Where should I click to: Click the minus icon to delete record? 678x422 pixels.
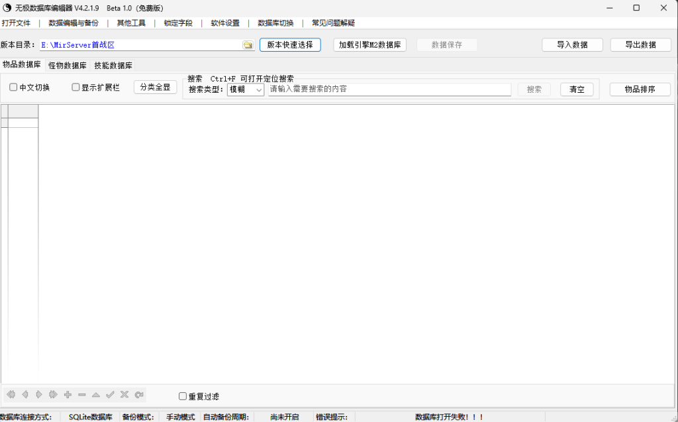[82, 395]
